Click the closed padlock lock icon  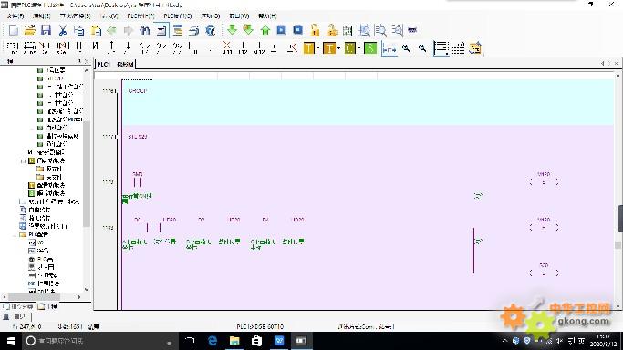click(x=315, y=30)
